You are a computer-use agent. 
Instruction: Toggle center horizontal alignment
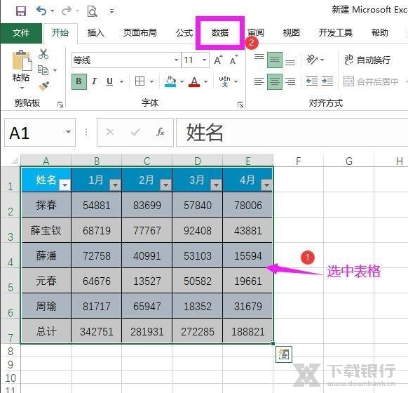pos(275,82)
